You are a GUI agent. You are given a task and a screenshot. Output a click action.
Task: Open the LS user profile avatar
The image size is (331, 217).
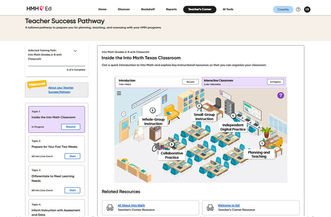[x=307, y=9]
